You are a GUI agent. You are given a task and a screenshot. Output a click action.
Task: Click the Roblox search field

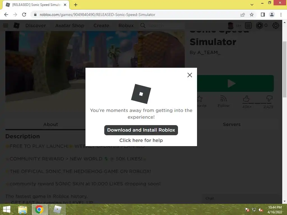[166, 25]
